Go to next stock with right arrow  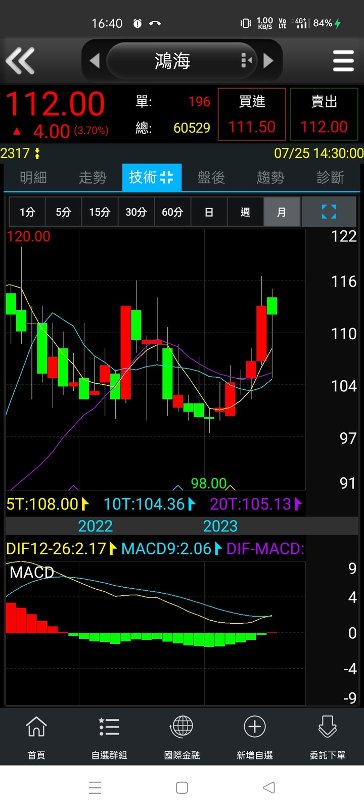pyautogui.click(x=268, y=61)
